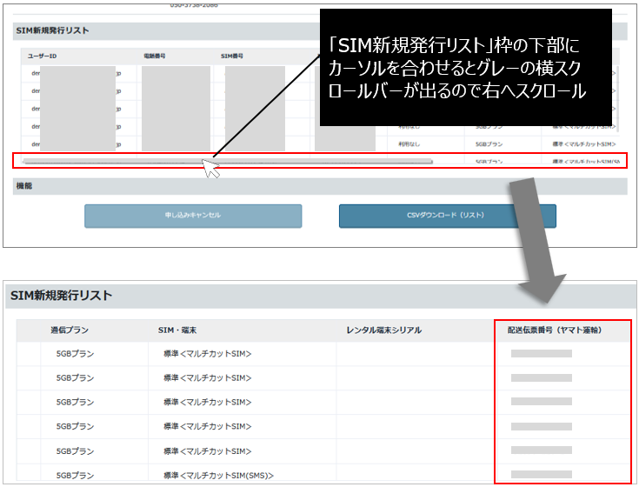Screen dimensions: 639x487
Task: Click the black instruction callout box
Action: 466,70
